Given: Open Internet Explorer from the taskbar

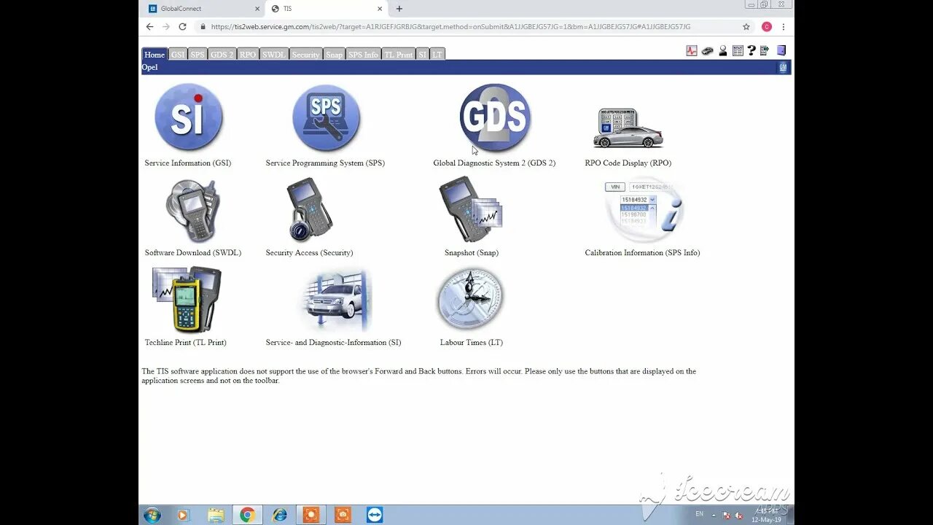Looking at the screenshot, I should pos(279,515).
